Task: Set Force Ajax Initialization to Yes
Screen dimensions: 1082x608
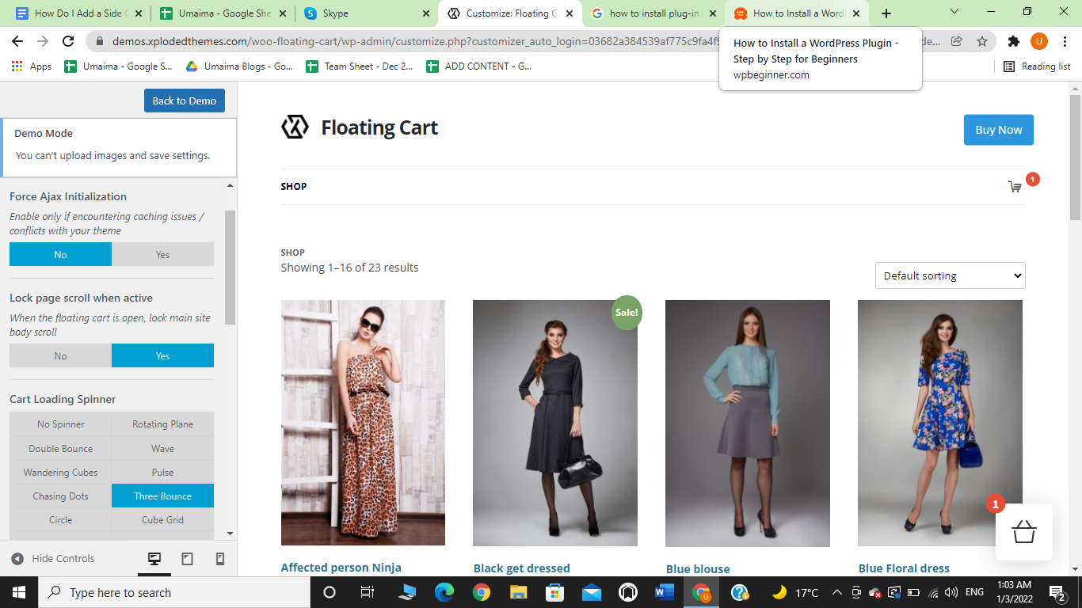Action: point(162,254)
